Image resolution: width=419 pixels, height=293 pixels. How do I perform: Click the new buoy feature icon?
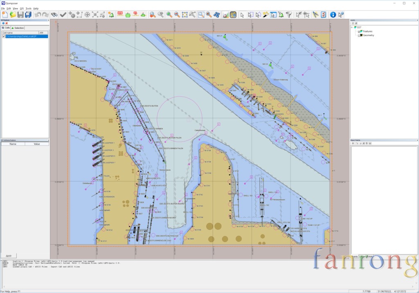click(x=111, y=15)
